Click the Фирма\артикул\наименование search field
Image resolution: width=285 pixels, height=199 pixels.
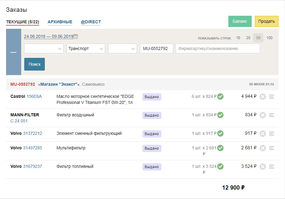217,48
